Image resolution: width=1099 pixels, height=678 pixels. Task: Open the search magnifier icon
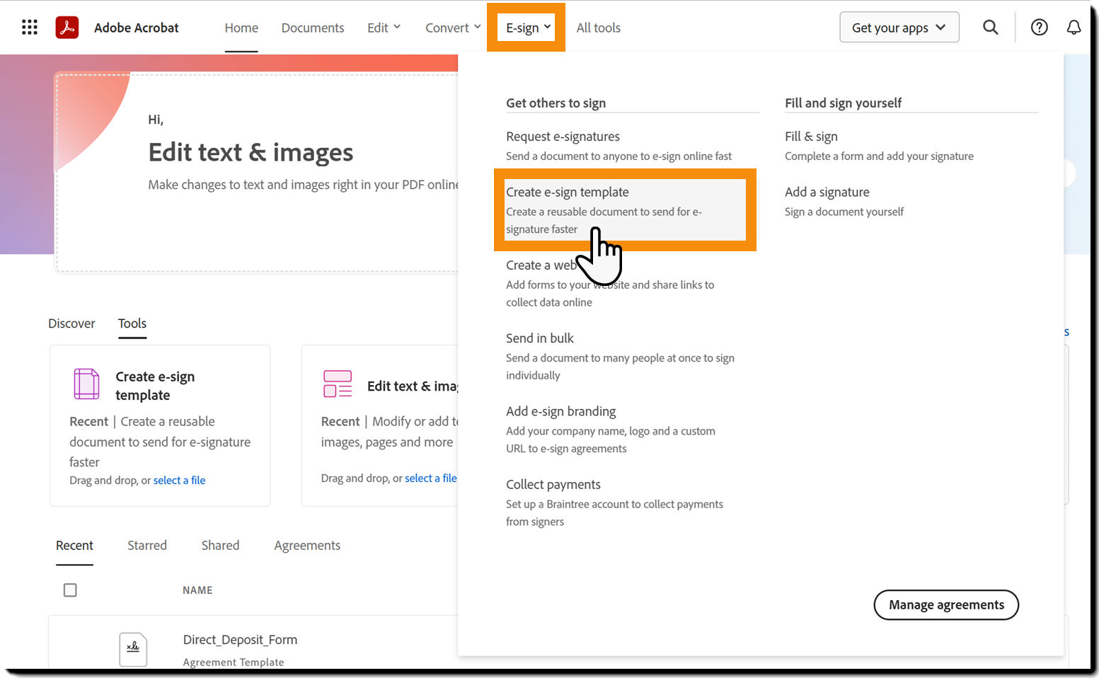991,28
